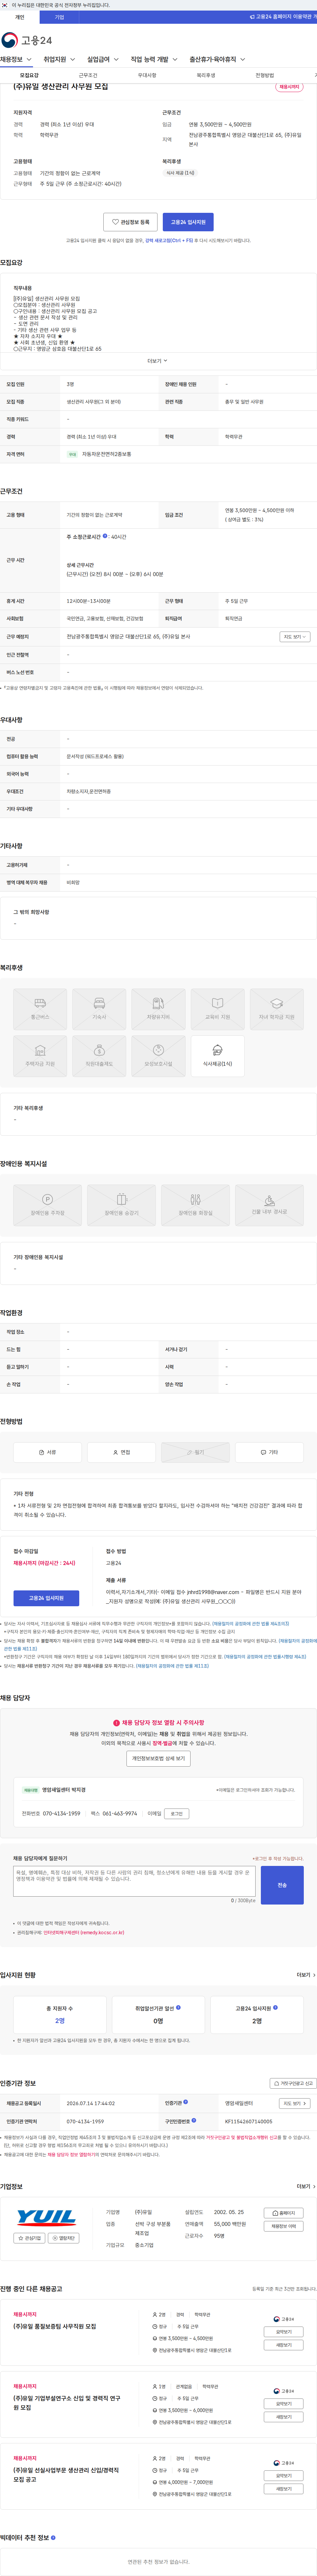Click the 장애인용 승강기 icon
317x2576 pixels.
(121, 1205)
